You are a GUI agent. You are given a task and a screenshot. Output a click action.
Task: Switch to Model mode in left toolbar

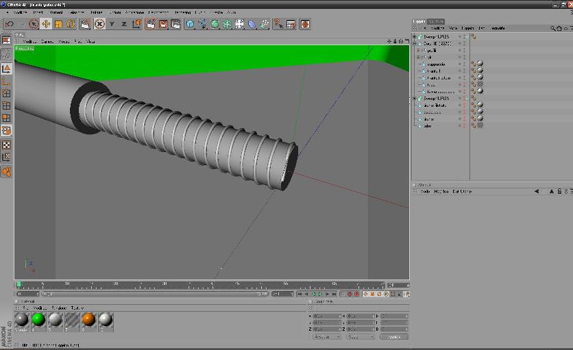(6, 68)
